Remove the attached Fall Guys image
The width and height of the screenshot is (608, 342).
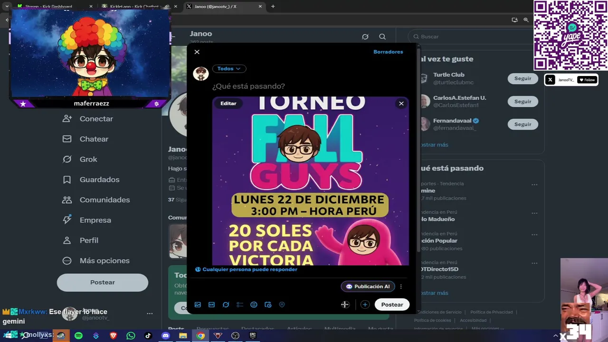pyautogui.click(x=401, y=104)
